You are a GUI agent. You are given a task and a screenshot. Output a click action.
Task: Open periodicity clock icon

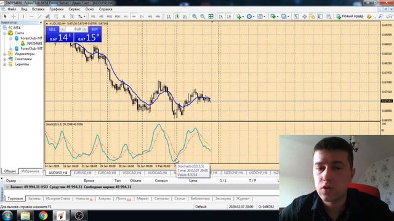pos(249,17)
